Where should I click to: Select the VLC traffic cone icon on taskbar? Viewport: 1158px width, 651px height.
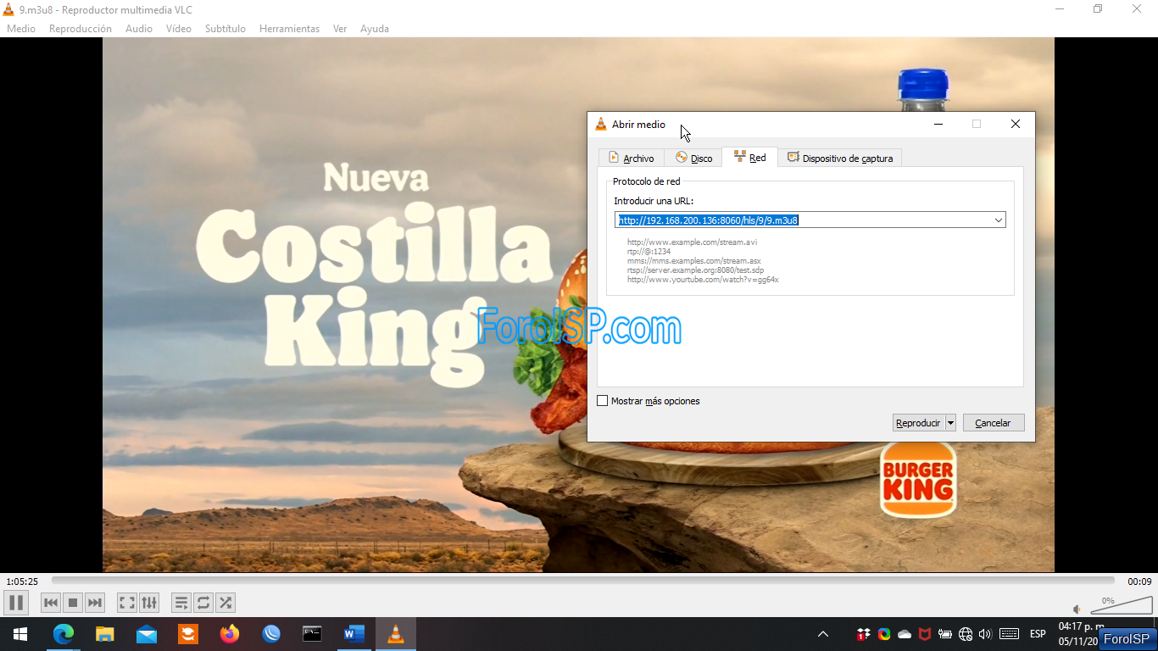[395, 633]
